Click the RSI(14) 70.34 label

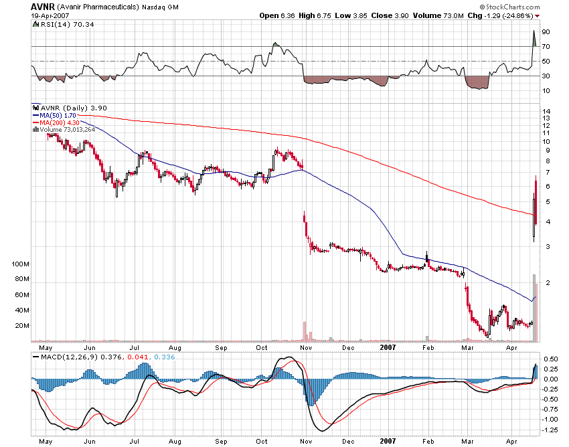tap(67, 24)
